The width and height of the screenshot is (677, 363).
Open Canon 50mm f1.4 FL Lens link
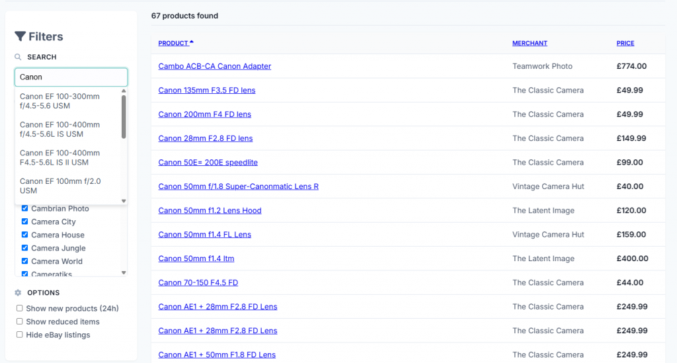click(205, 234)
